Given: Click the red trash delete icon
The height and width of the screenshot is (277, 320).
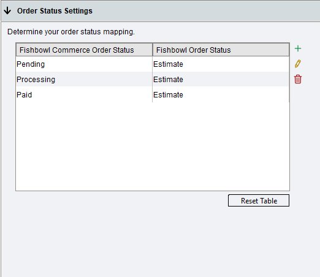Looking at the screenshot, I should tap(298, 79).
